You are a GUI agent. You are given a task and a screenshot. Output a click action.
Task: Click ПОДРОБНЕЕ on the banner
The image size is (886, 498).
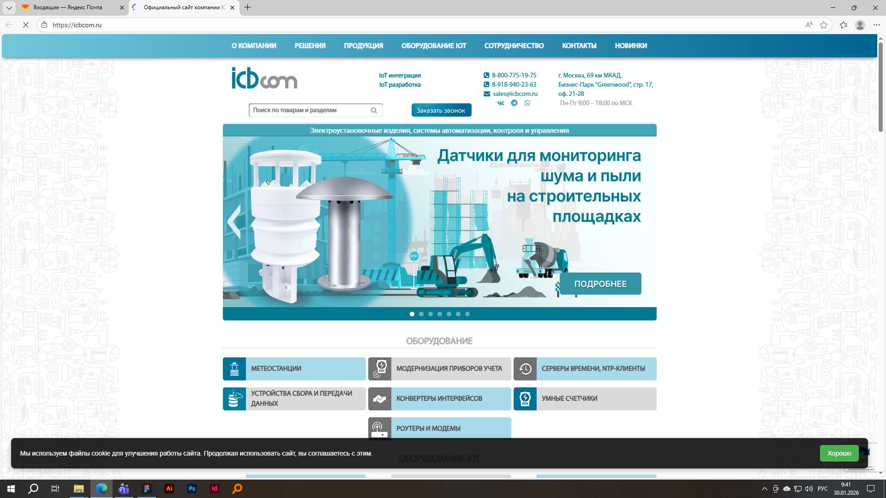coord(600,284)
